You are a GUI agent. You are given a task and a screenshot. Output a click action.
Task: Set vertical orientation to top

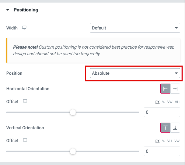(x=165, y=128)
